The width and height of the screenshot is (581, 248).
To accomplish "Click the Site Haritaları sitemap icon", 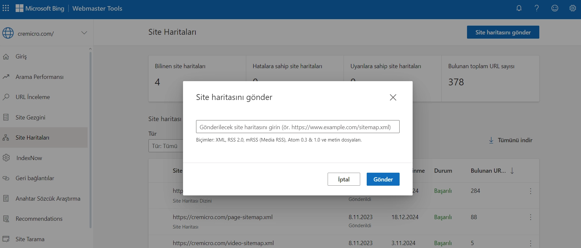I will click(6, 138).
